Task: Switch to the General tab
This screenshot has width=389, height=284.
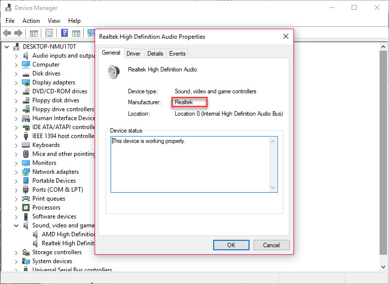Action: pos(111,53)
